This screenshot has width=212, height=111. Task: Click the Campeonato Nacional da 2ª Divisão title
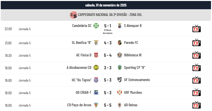pos(110,15)
